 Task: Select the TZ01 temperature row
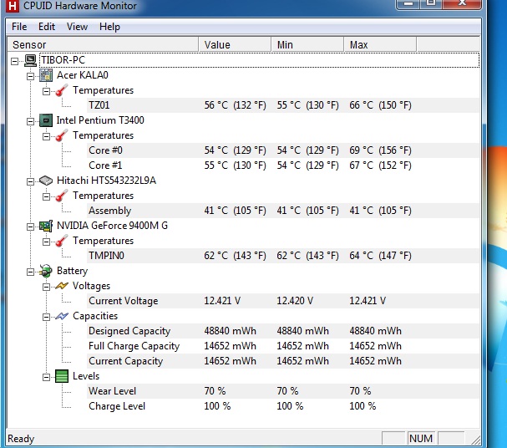pyautogui.click(x=283, y=105)
